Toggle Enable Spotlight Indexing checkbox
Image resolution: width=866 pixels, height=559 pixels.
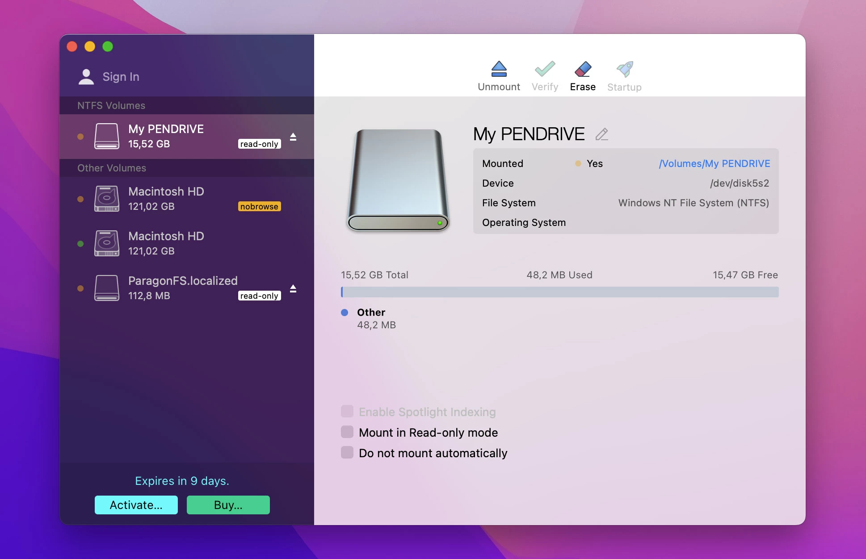pyautogui.click(x=347, y=412)
